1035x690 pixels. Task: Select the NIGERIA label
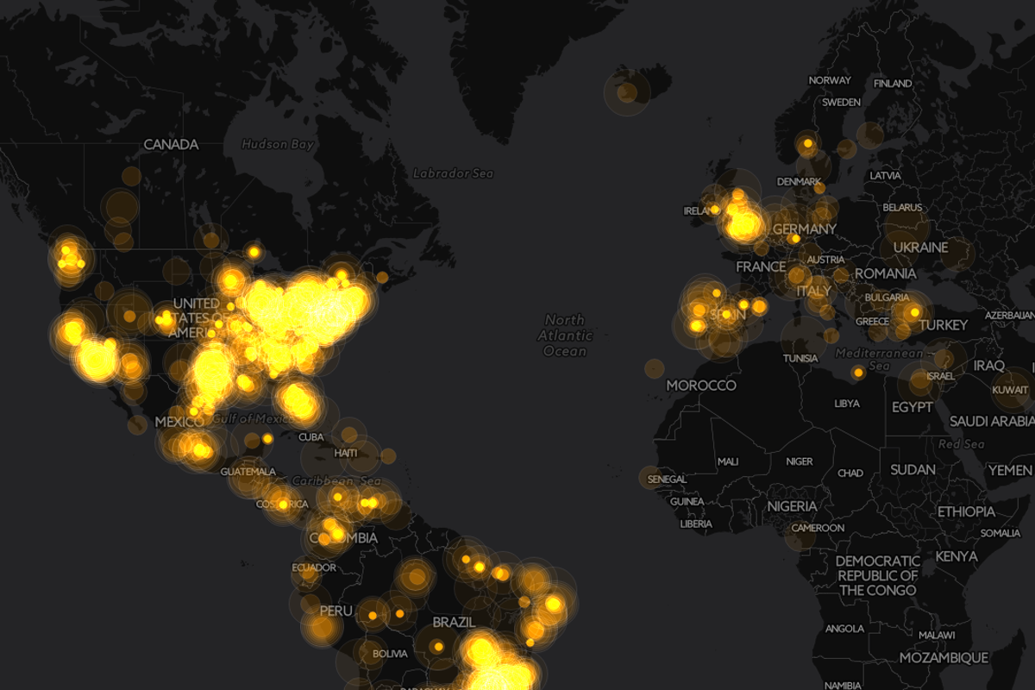tap(791, 506)
